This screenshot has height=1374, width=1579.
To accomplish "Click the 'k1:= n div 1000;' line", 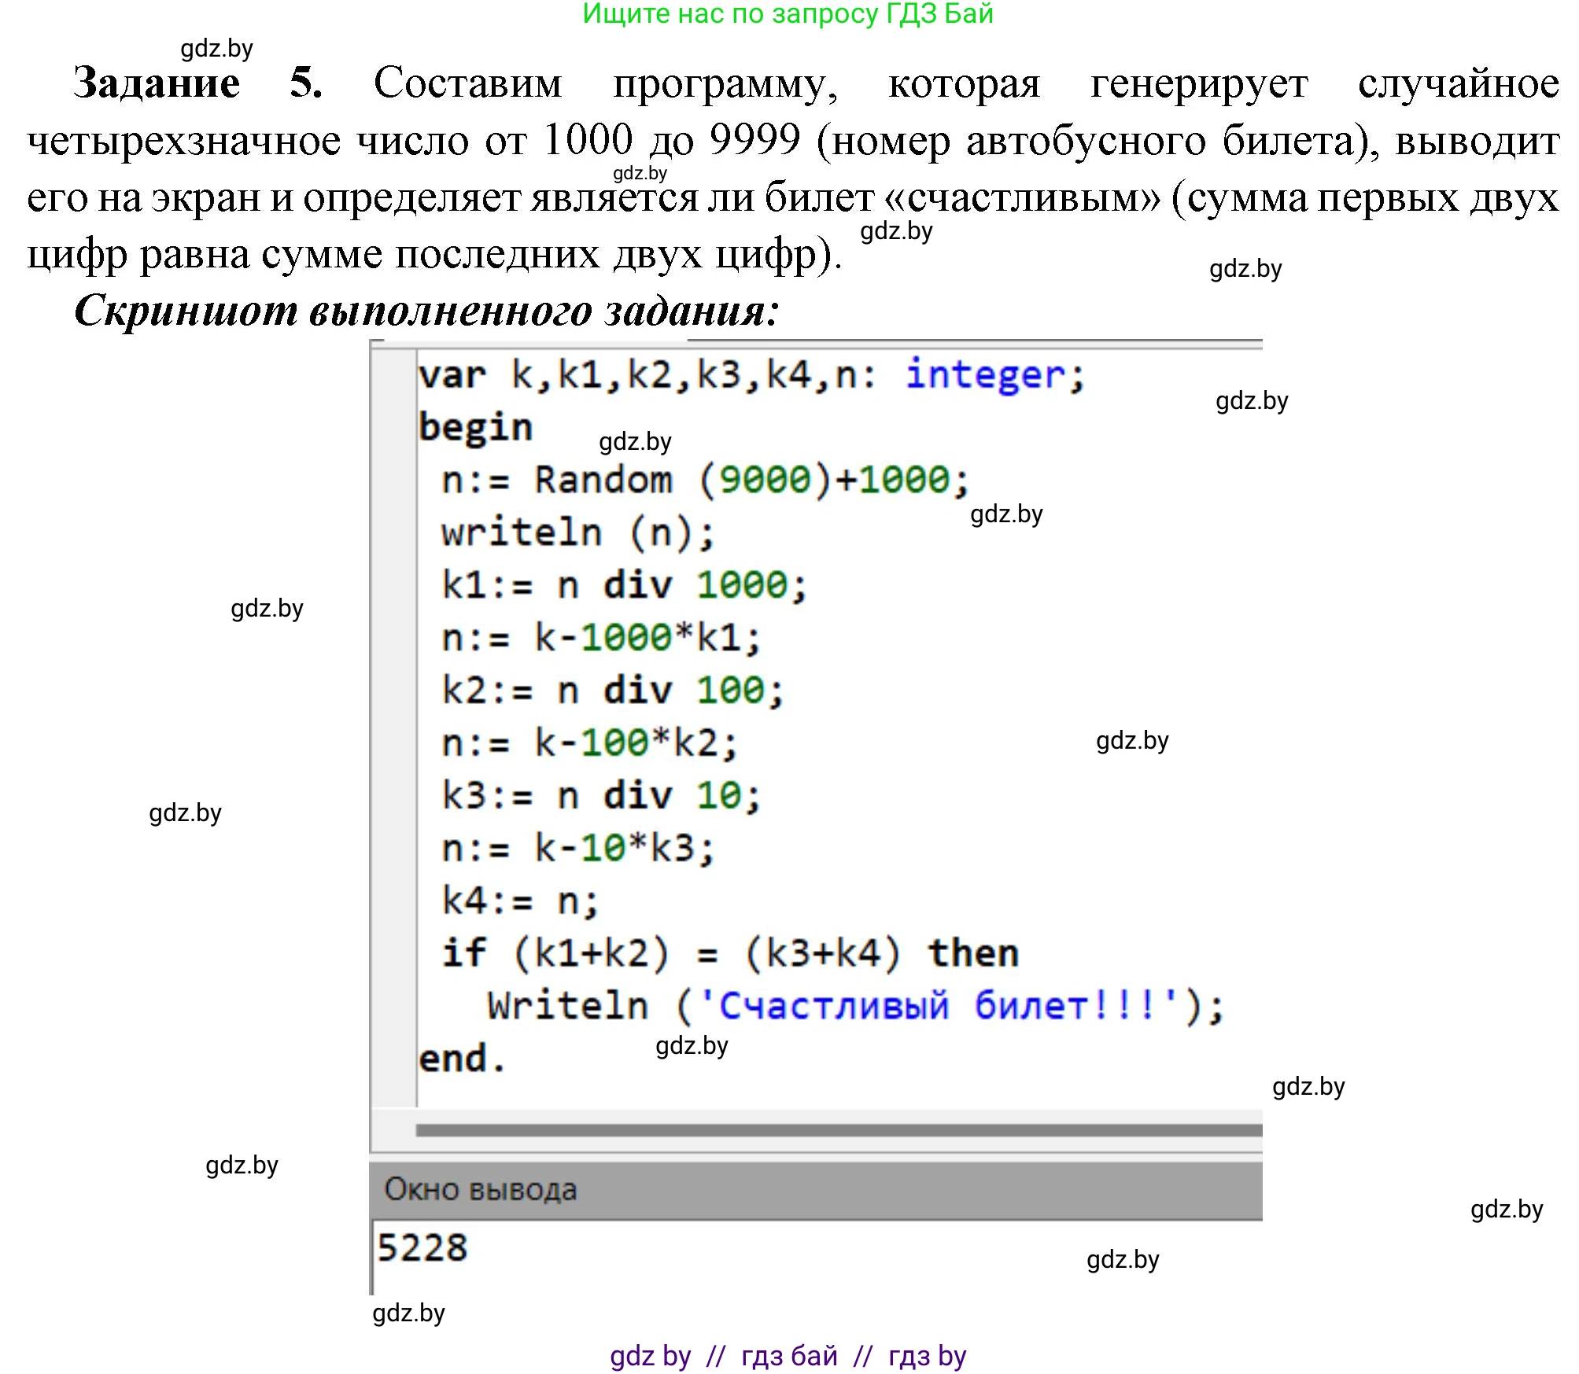I will (x=622, y=584).
